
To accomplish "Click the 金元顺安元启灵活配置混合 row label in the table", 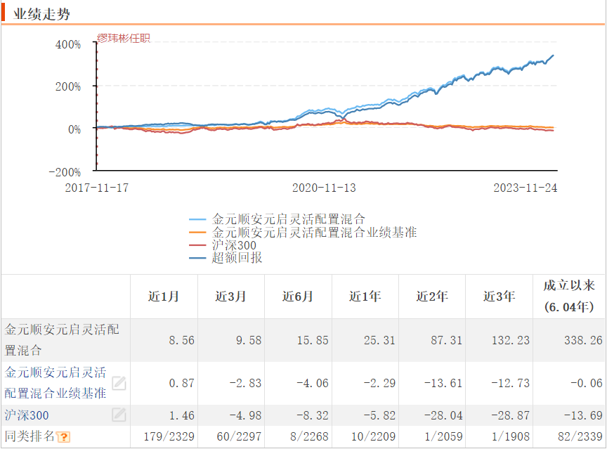I will [x=62, y=340].
